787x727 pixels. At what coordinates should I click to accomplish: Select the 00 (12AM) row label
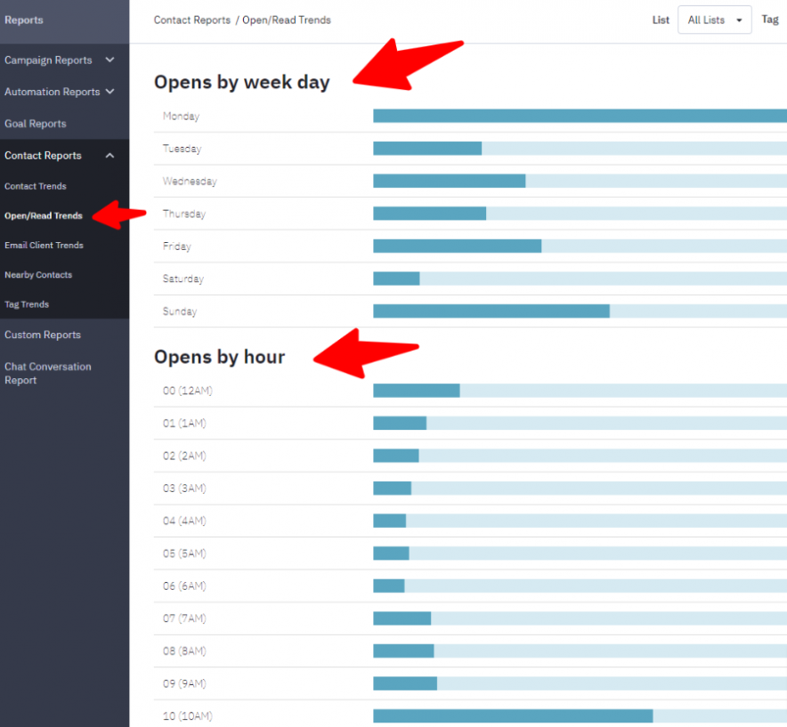point(187,391)
